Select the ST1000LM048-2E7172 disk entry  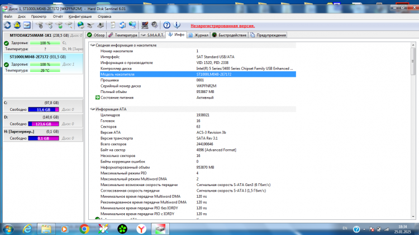[x=43, y=63]
